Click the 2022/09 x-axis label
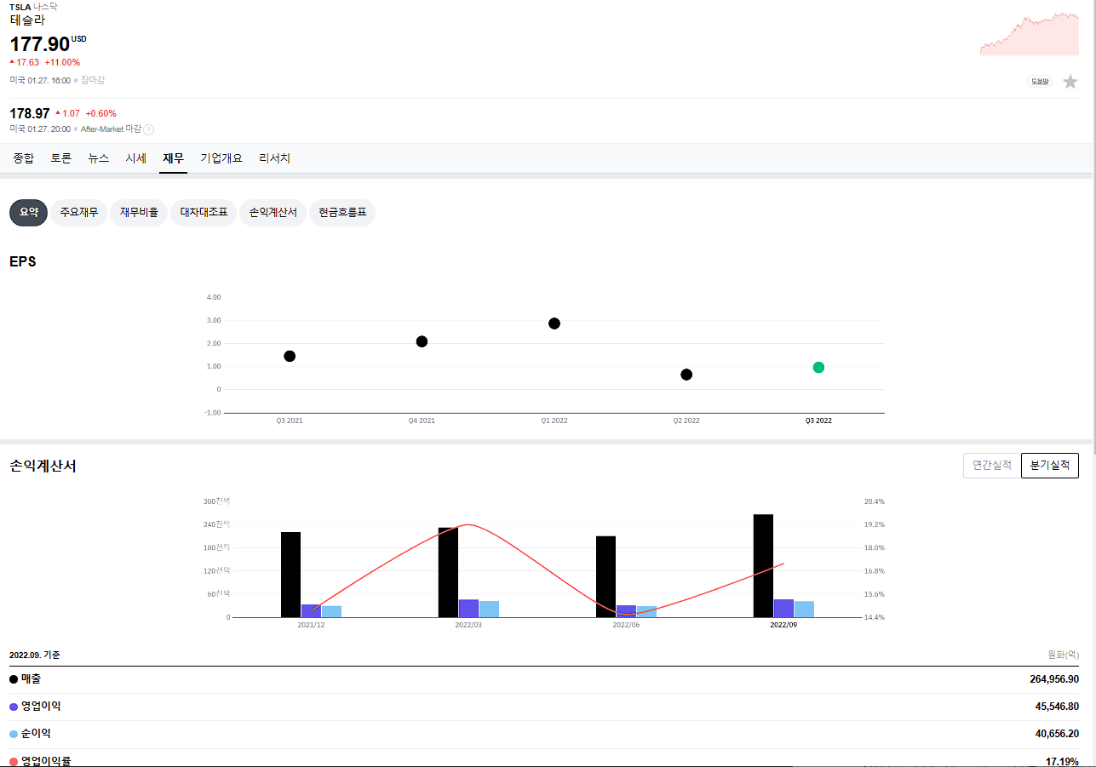1096x767 pixels. click(783, 625)
